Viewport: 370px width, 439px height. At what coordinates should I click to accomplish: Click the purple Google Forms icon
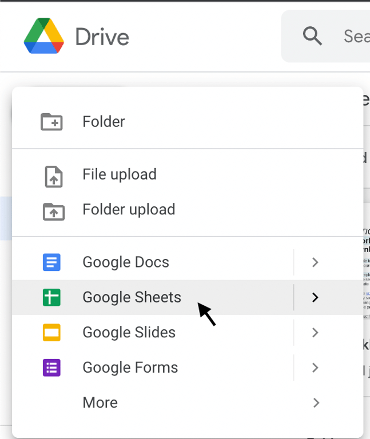pos(51,368)
